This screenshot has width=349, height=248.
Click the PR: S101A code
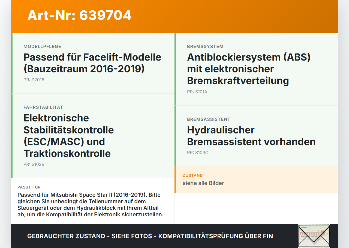point(197,92)
